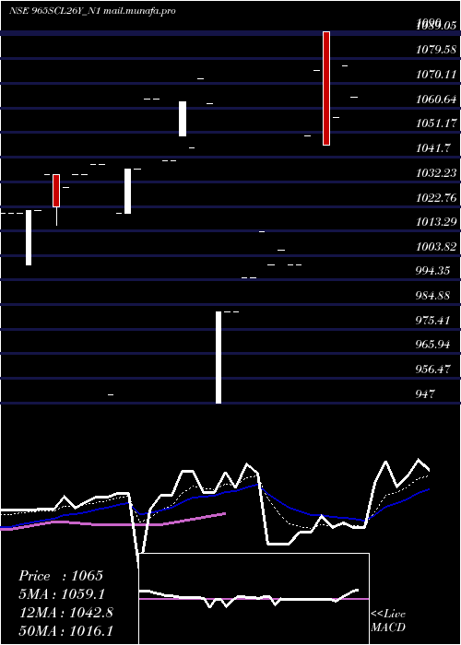The height and width of the screenshot is (645, 461).
Task: Click the 1003.82 price axis label
Action: coord(436,246)
